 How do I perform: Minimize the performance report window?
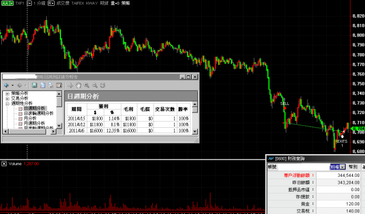182,77
